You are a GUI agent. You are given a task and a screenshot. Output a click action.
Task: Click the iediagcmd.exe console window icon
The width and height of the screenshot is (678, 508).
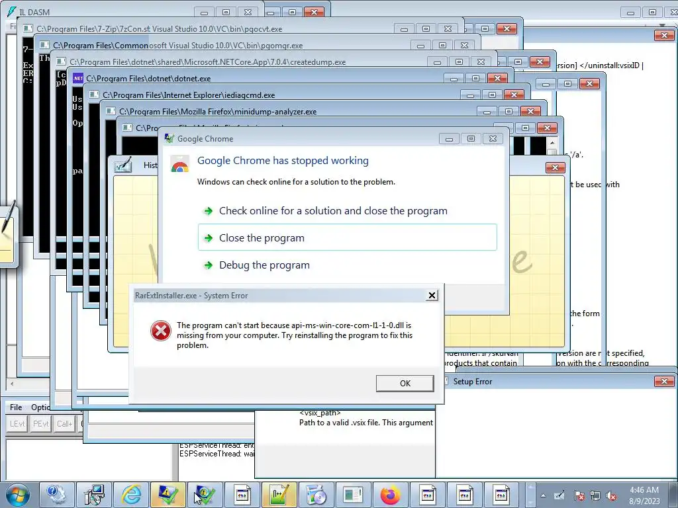(x=94, y=95)
